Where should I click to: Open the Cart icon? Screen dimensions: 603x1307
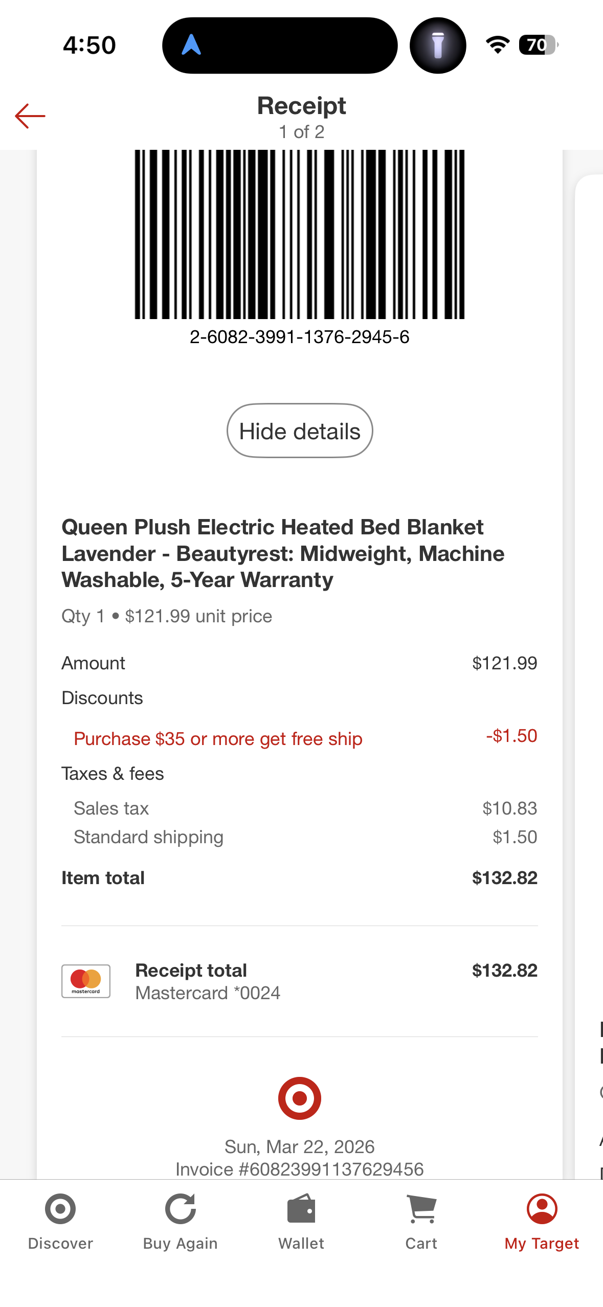[x=421, y=1209]
